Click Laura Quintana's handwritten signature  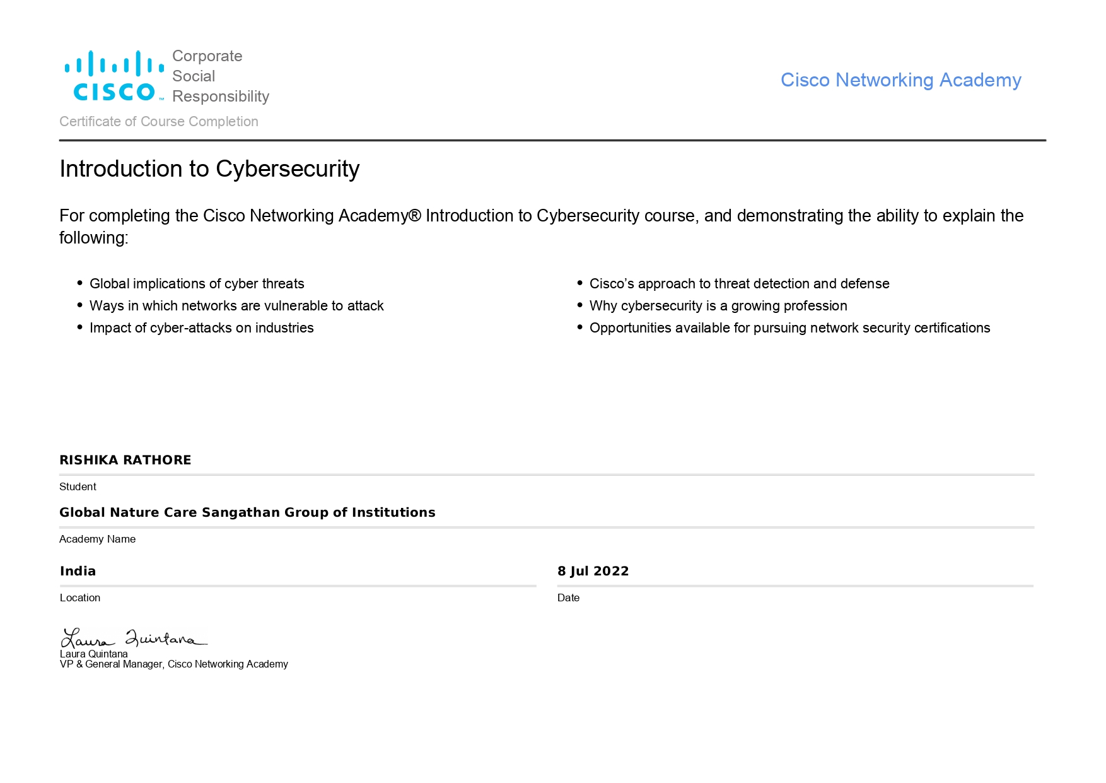133,638
